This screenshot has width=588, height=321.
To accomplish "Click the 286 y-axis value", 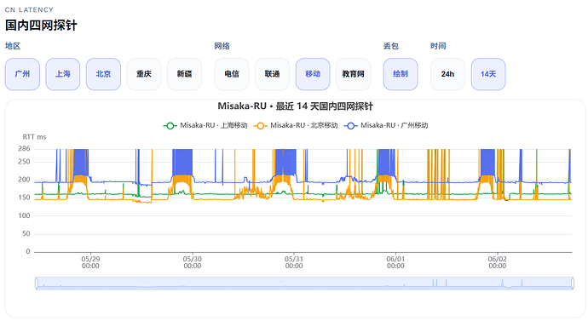I will coord(24,149).
